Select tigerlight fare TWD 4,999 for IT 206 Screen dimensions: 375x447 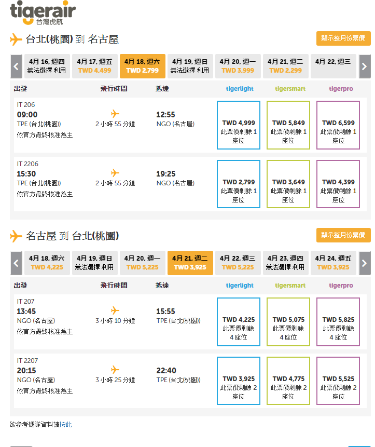pyautogui.click(x=238, y=125)
